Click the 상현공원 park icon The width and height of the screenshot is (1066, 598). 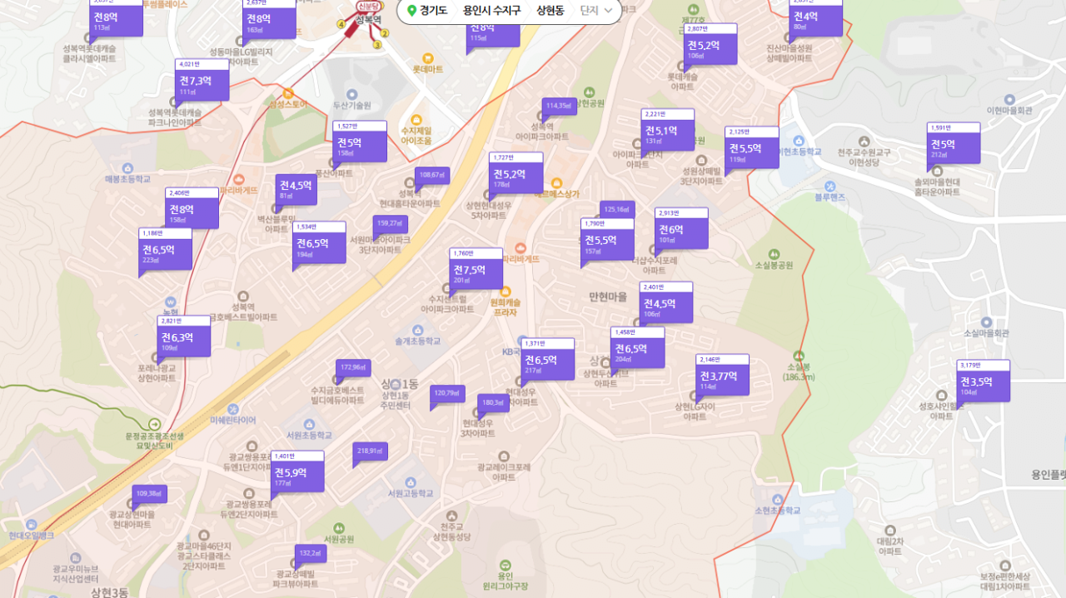[x=589, y=92]
